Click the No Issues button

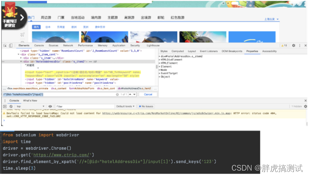click(x=146, y=107)
